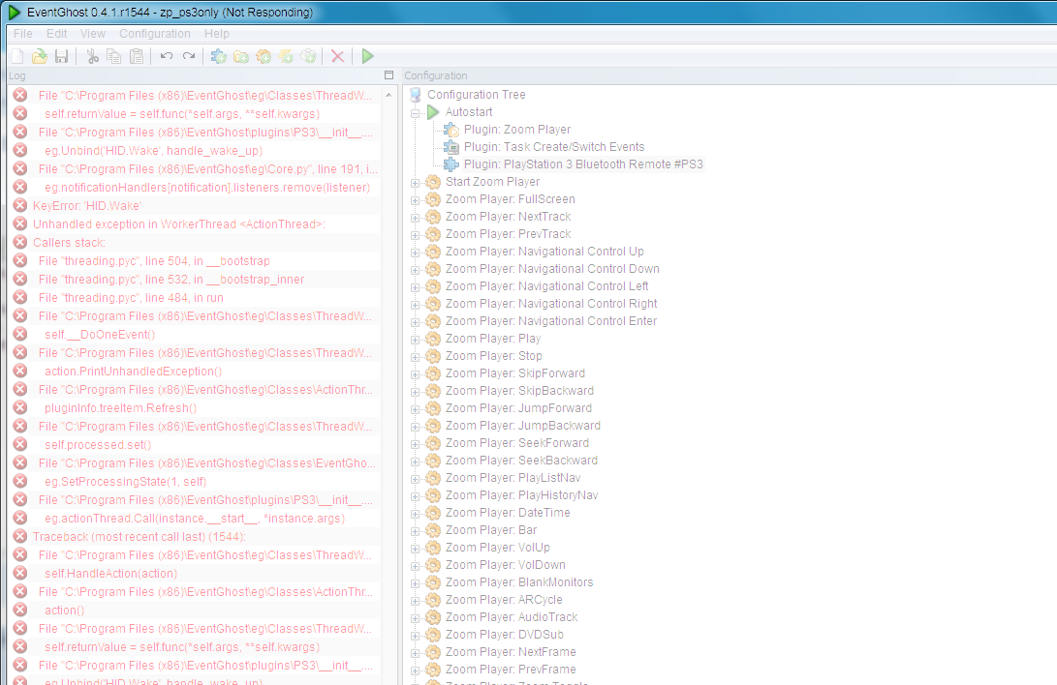Expand the Zoom Player: DateTime macro
This screenshot has width=1057, height=685.
(x=416, y=514)
